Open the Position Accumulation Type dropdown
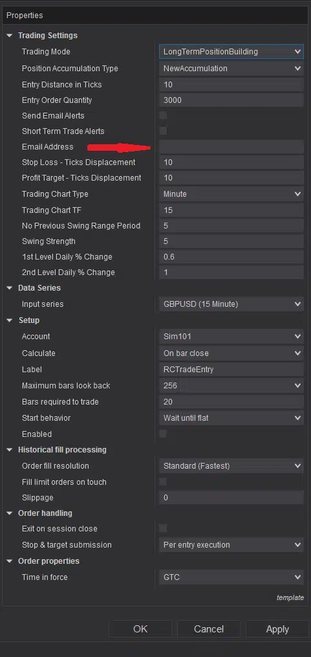311x657 pixels. pyautogui.click(x=231, y=69)
